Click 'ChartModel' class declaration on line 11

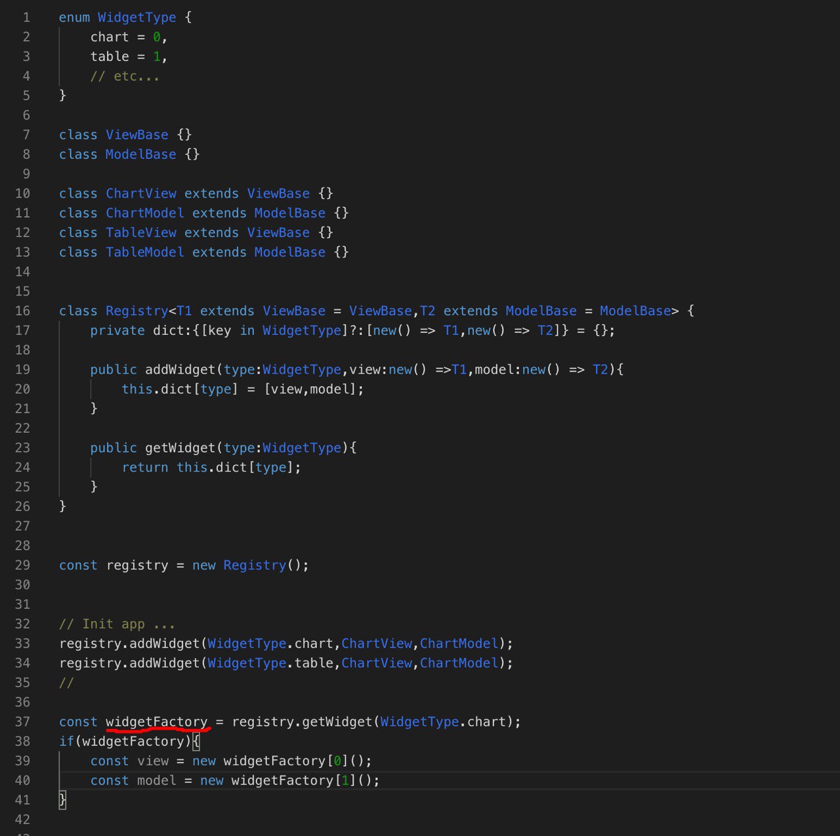click(x=145, y=213)
